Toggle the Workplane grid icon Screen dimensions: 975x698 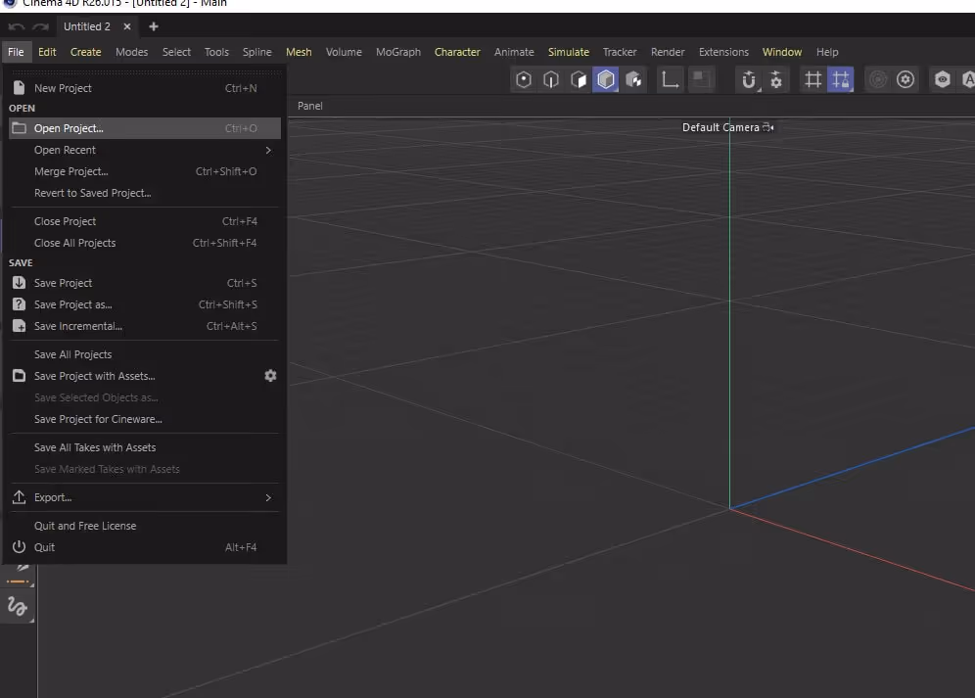(x=812, y=80)
